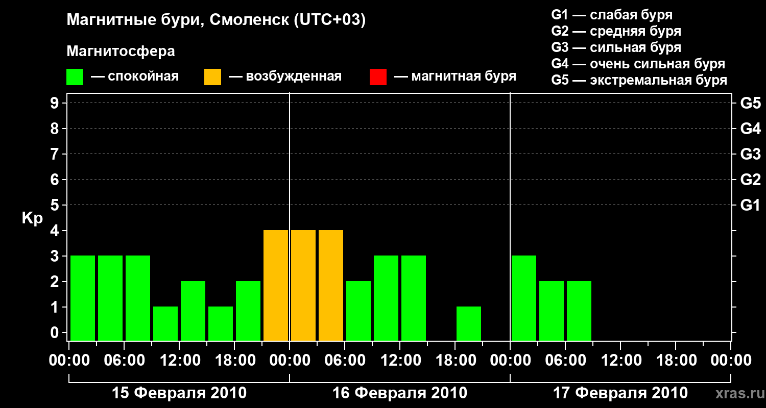Select the 17 February 06:00–09:00 Kp 2 bar
The image size is (766, 408).
point(579,311)
